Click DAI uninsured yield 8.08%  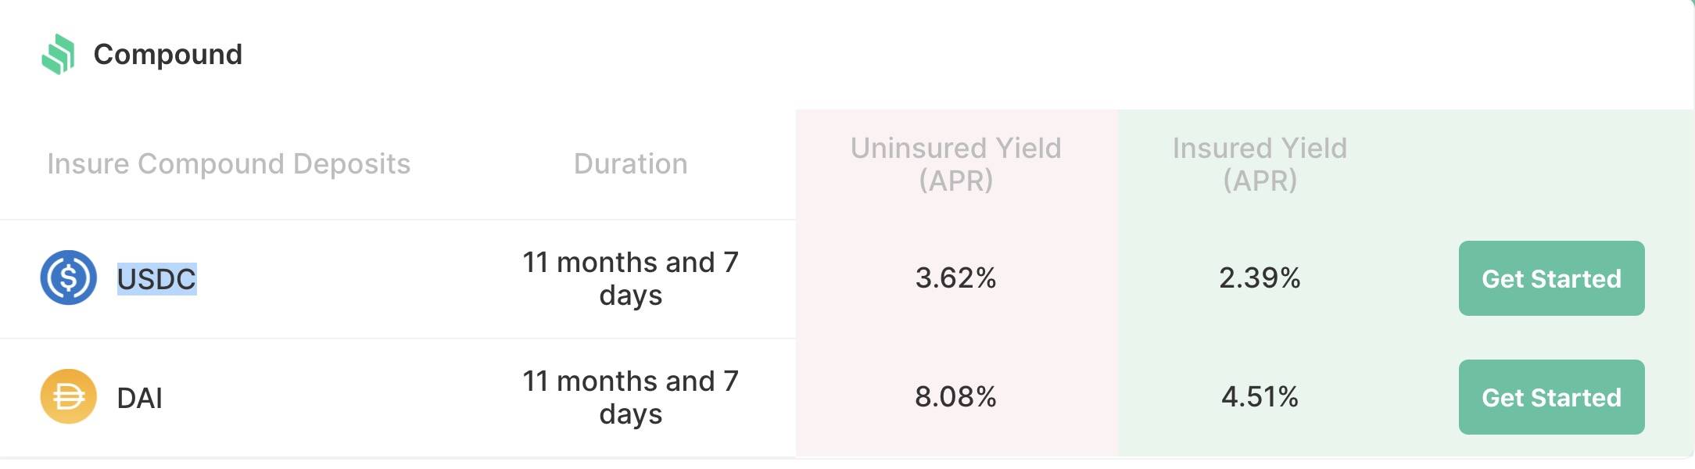pyautogui.click(x=955, y=396)
